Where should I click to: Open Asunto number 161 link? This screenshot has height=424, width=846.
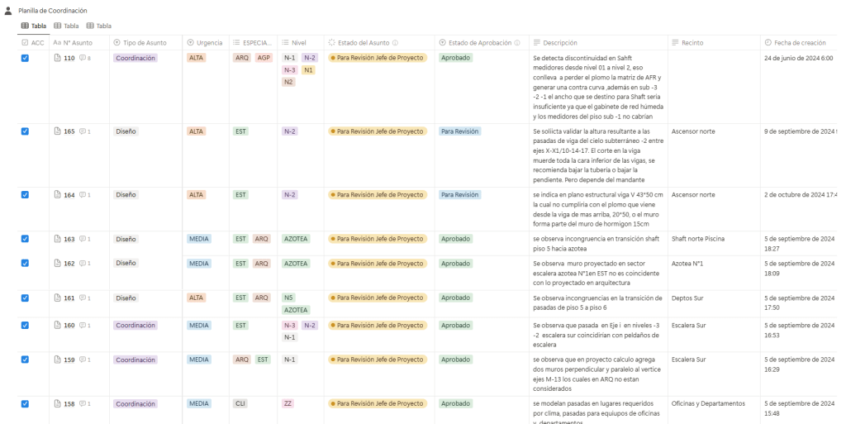coord(69,298)
